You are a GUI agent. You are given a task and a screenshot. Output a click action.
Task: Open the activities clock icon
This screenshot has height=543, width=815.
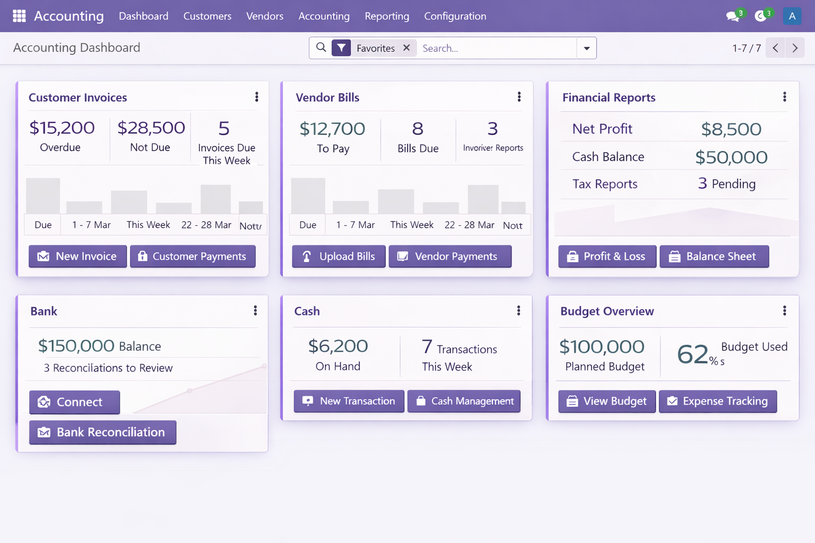coord(761,16)
